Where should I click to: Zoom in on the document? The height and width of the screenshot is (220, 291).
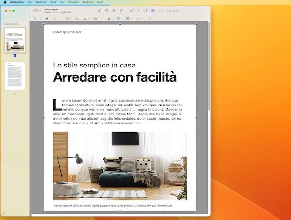pyautogui.click(x=114, y=11)
